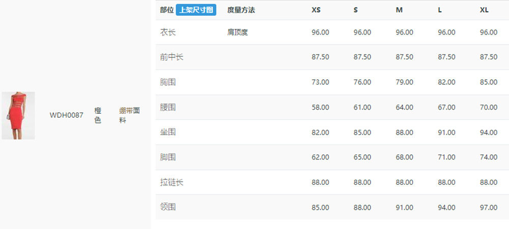Select the 胸围 row label
Image resolution: width=509 pixels, height=229 pixels.
pos(168,82)
